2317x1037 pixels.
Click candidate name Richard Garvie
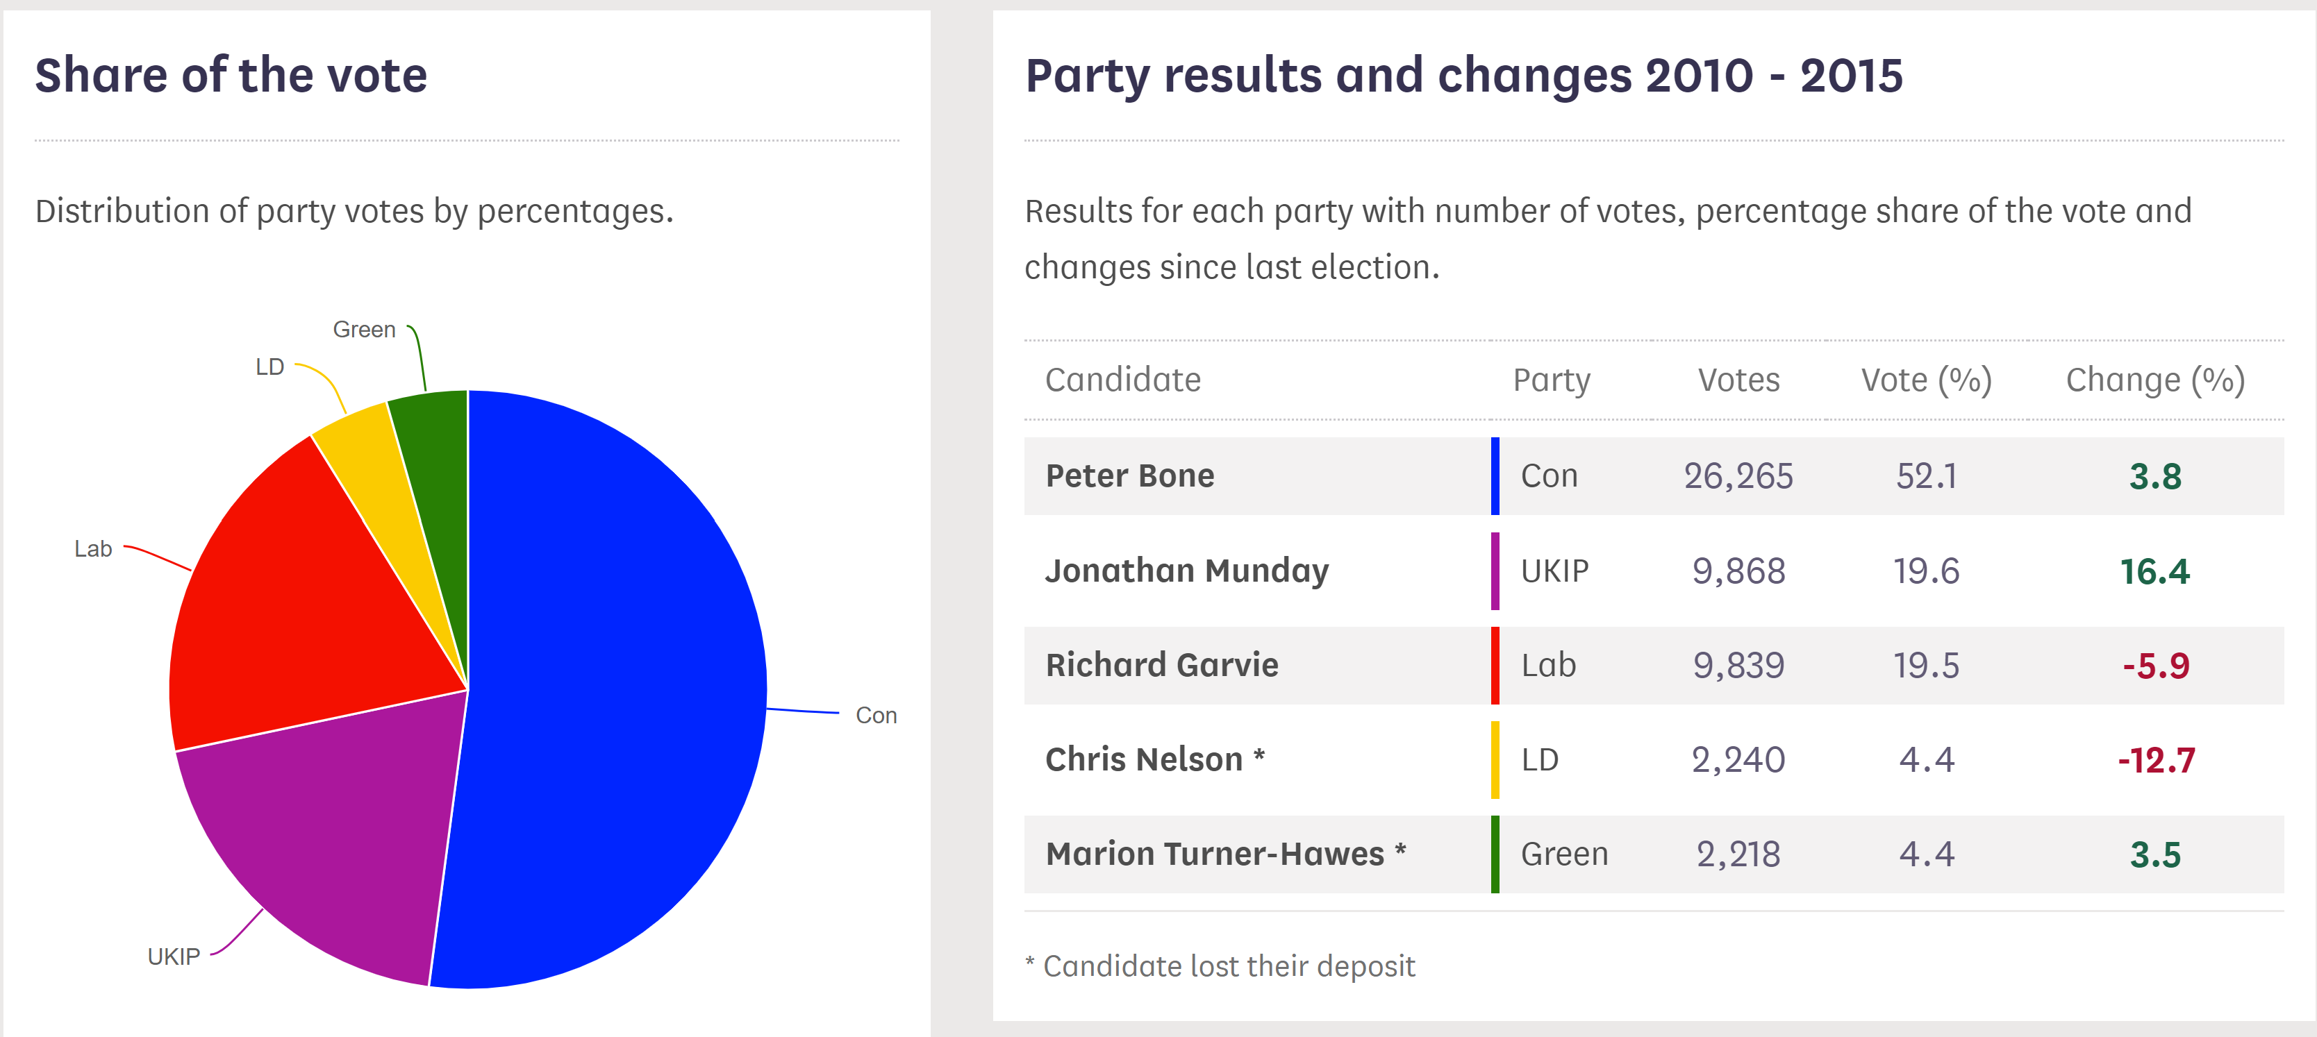click(x=1161, y=665)
